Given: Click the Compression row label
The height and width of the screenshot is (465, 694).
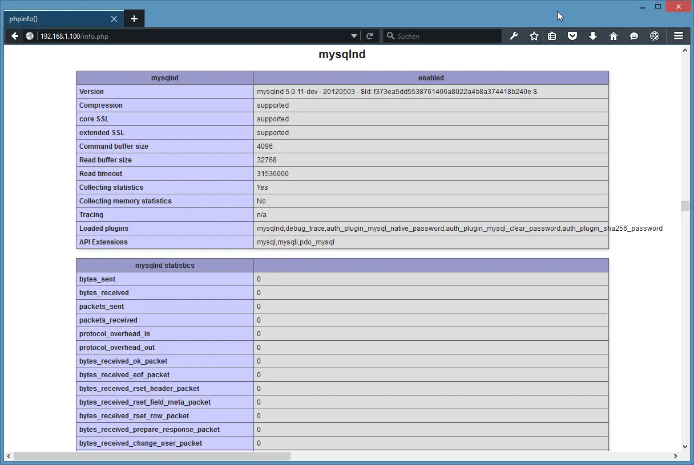Looking at the screenshot, I should coord(100,105).
